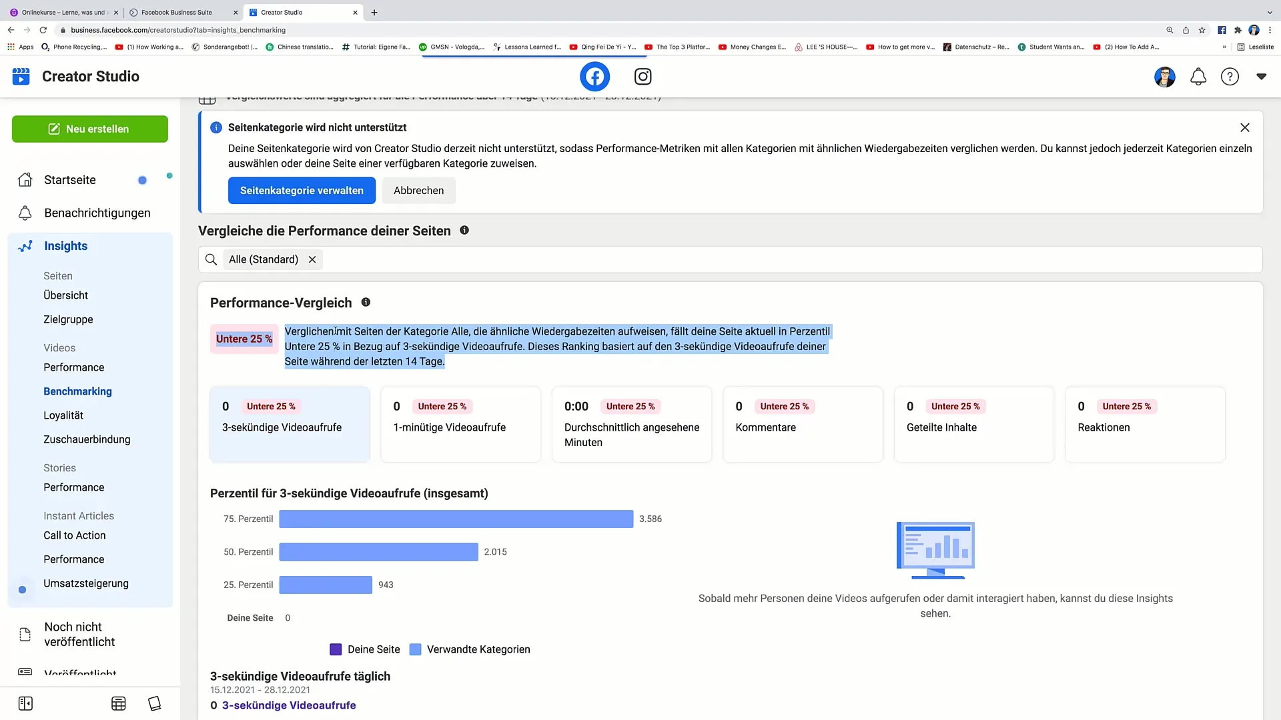The image size is (1281, 720).
Task: Click into the category search field
Action: (x=730, y=259)
